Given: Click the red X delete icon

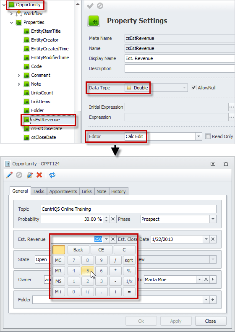Looking at the screenshot, I should coord(39,175).
